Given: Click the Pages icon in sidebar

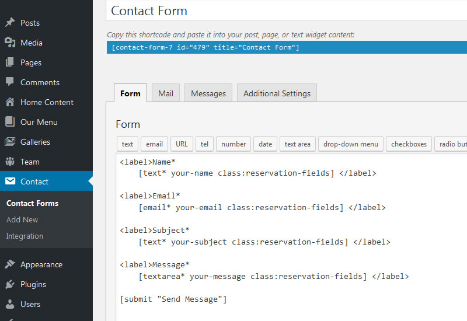Looking at the screenshot, I should pyautogui.click(x=10, y=62).
